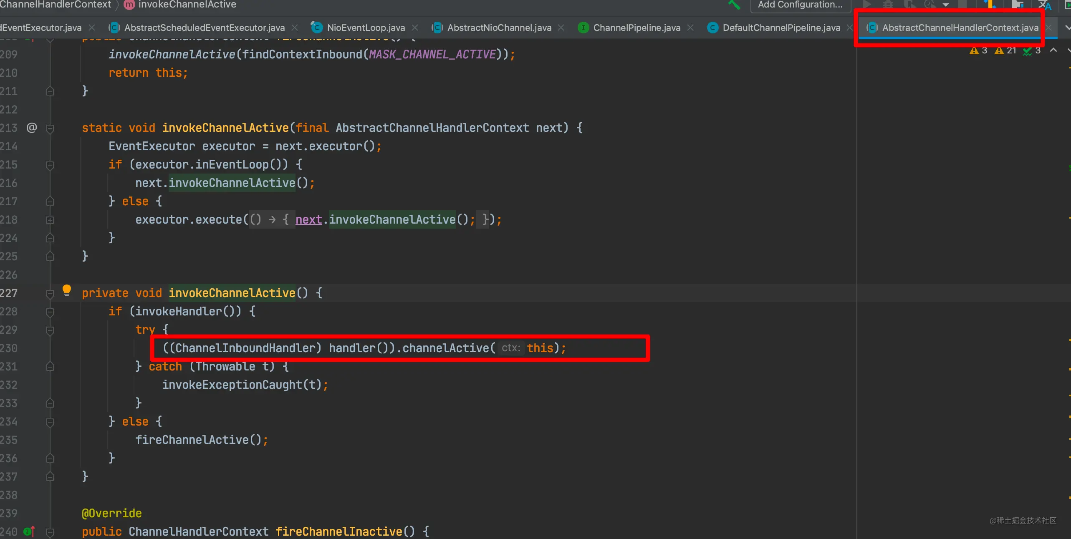
Task: Open the run options dropdown arrow
Action: coord(946,5)
